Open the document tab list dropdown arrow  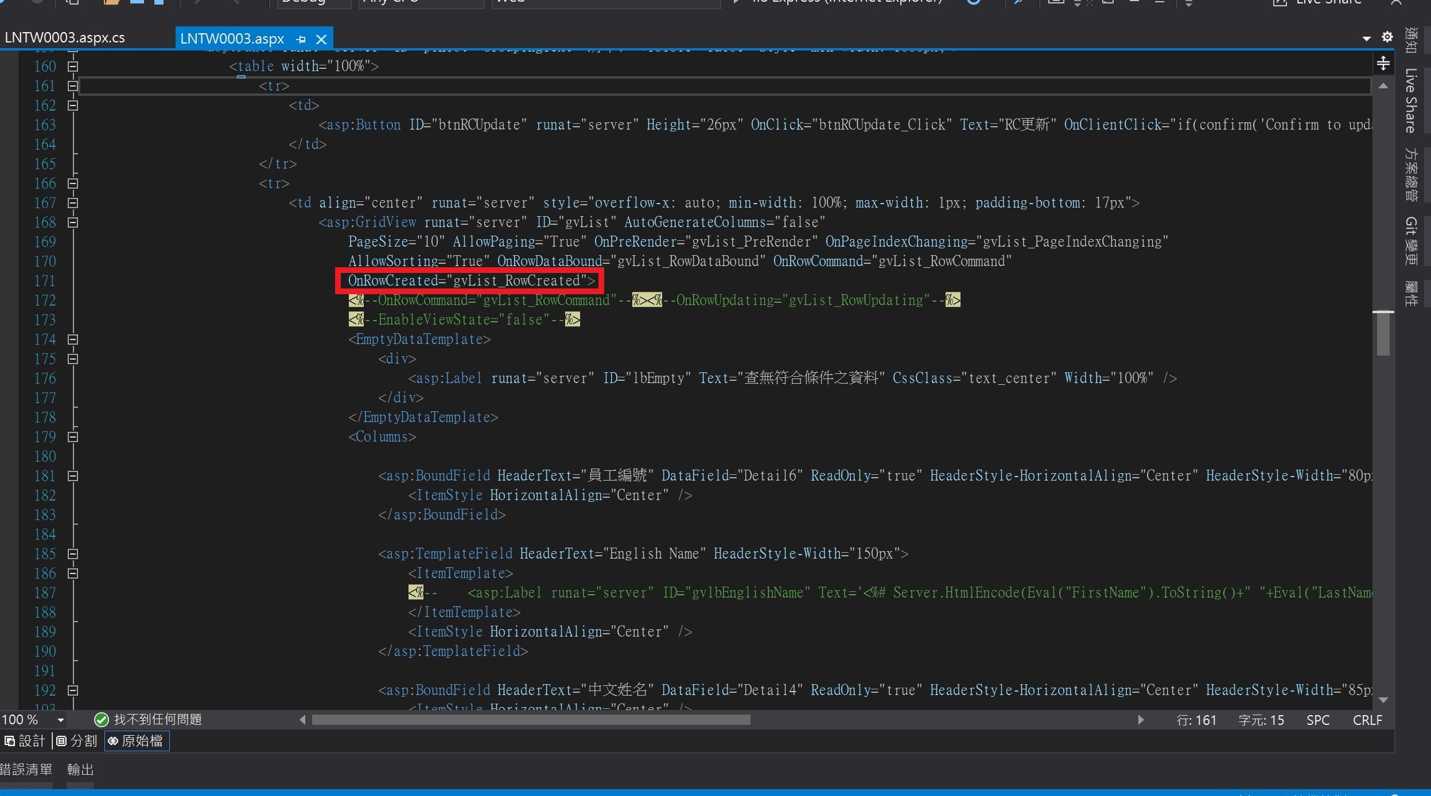pyautogui.click(x=1366, y=38)
